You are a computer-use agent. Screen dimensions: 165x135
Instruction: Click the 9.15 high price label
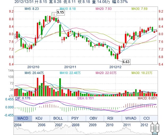point(60,12)
